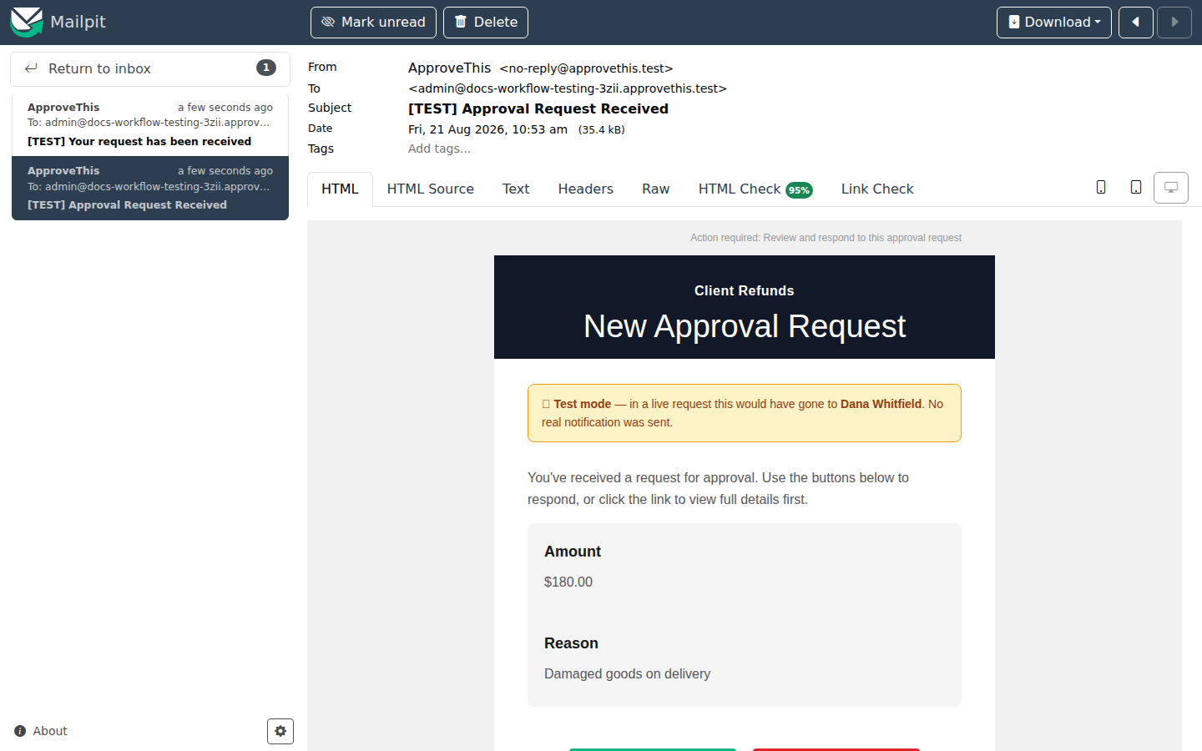Click the Test mode notice banner
The height and width of the screenshot is (751, 1202).
click(745, 413)
